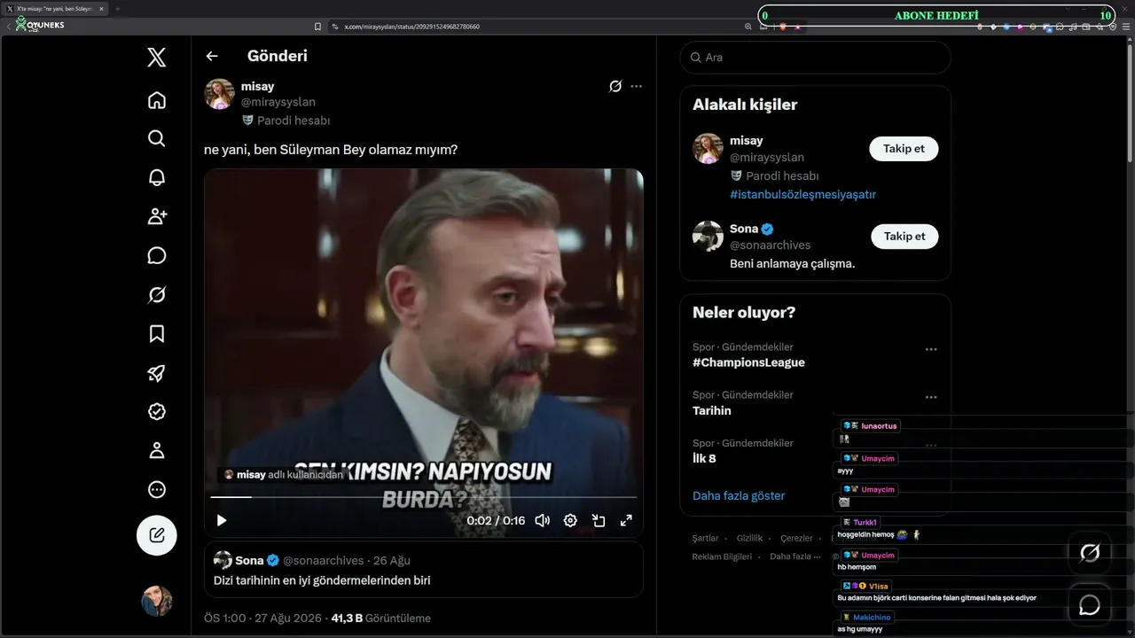Follow misay with the Takip et button
Screen dimensions: 1135x638
(904, 149)
